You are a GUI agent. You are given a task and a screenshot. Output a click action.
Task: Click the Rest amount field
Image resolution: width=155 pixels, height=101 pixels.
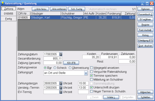pyautogui.click(x=127, y=61)
